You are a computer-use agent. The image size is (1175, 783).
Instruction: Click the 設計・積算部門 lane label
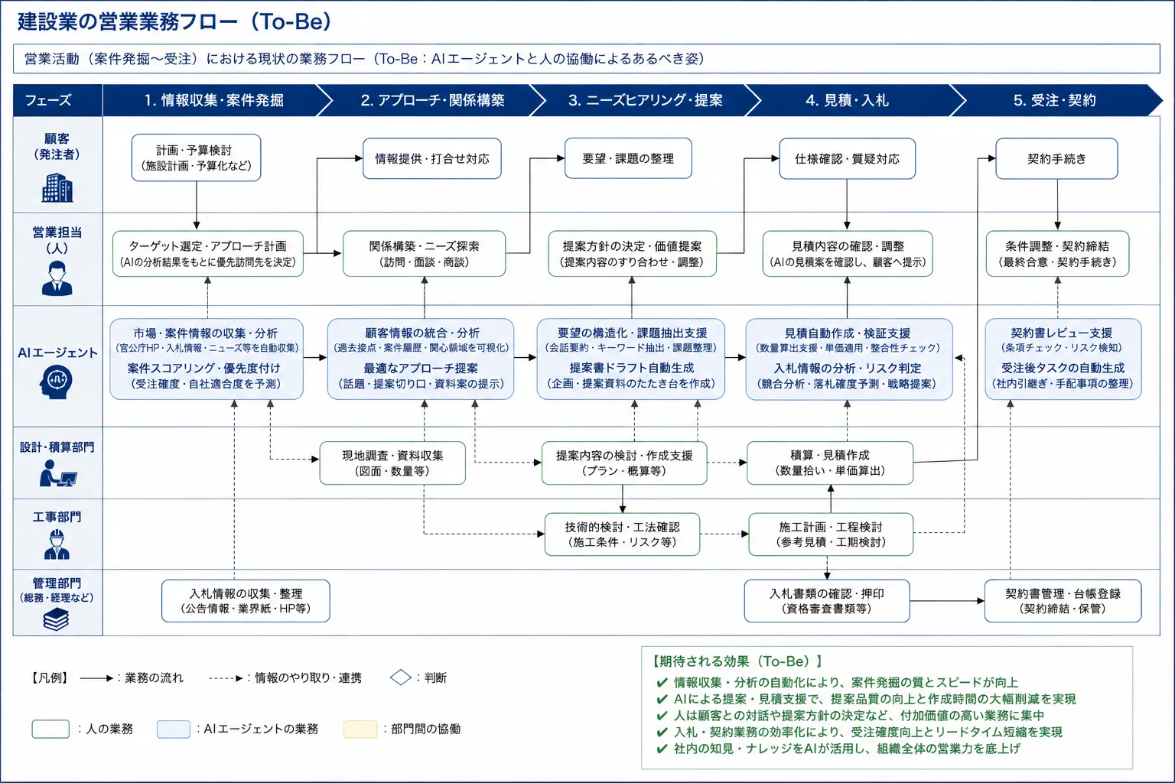tap(57, 447)
